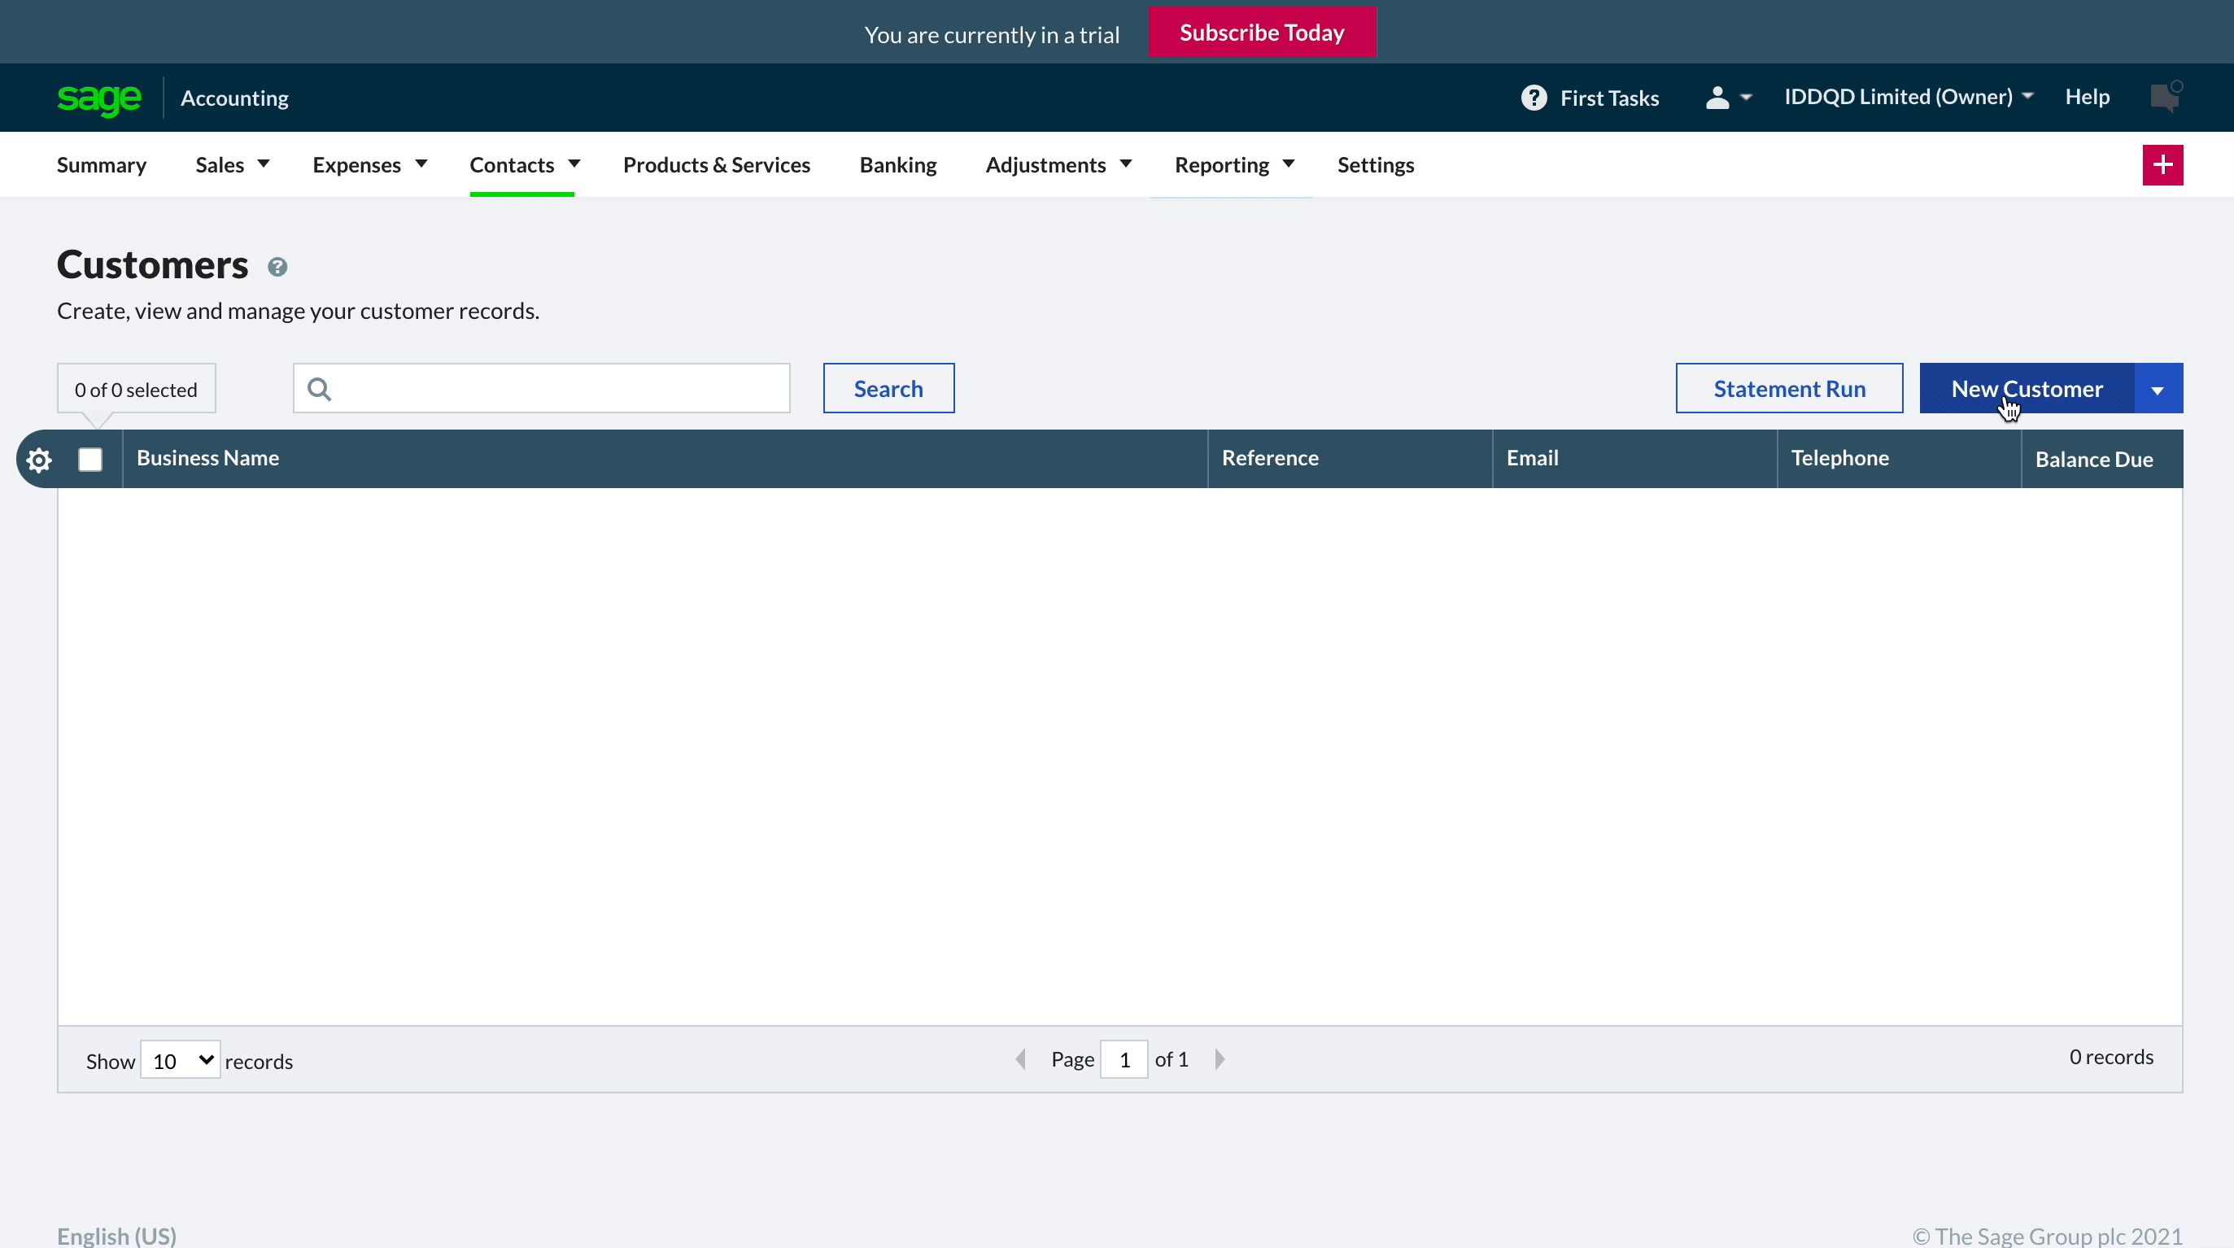Click the New Customer button

(2027, 388)
